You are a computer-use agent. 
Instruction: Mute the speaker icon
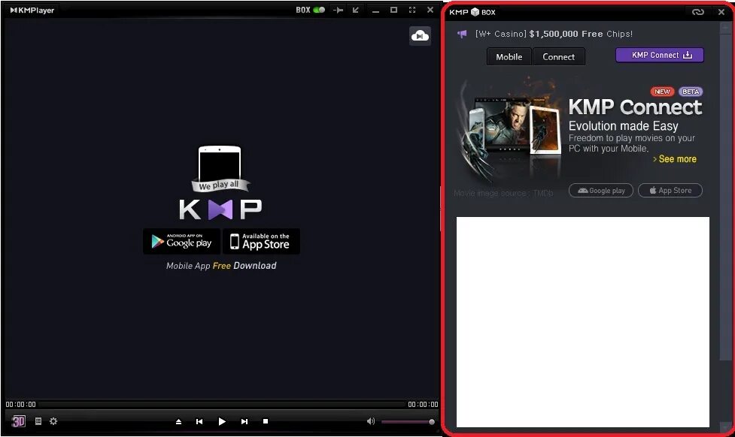(372, 421)
